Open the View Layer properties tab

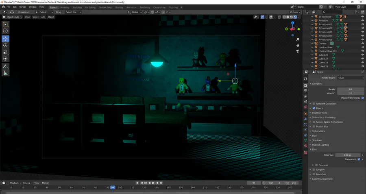click(305, 96)
